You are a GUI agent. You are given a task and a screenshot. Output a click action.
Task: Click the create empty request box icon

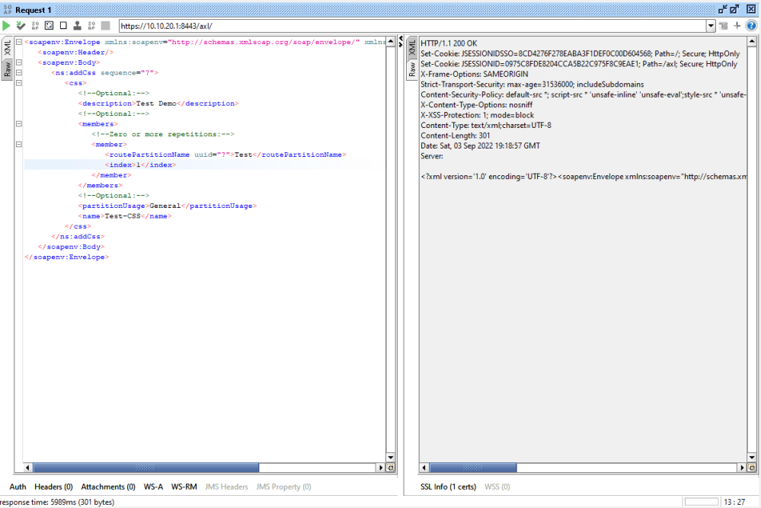(63, 26)
